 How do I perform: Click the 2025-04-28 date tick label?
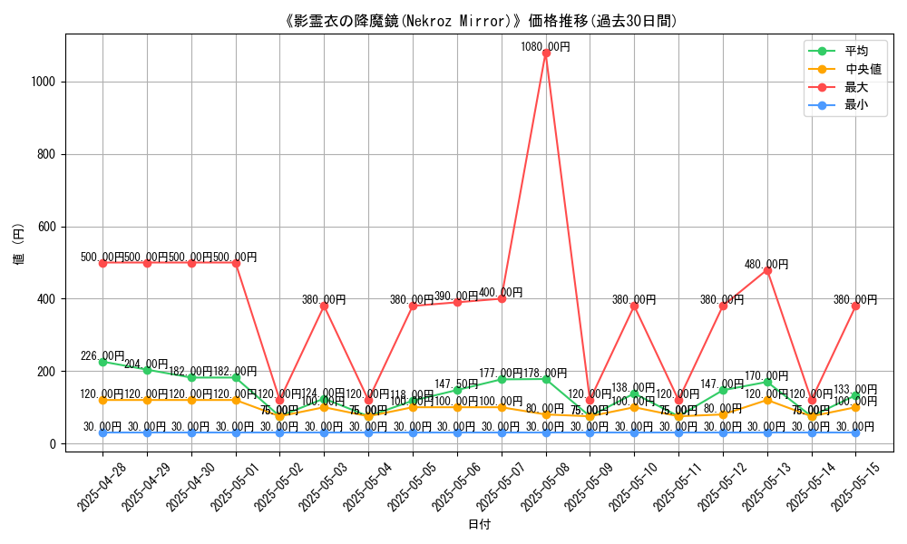click(102, 487)
